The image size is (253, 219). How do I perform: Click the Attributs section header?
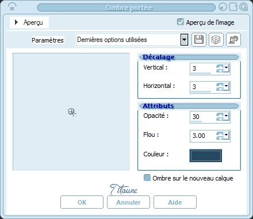coord(189,106)
